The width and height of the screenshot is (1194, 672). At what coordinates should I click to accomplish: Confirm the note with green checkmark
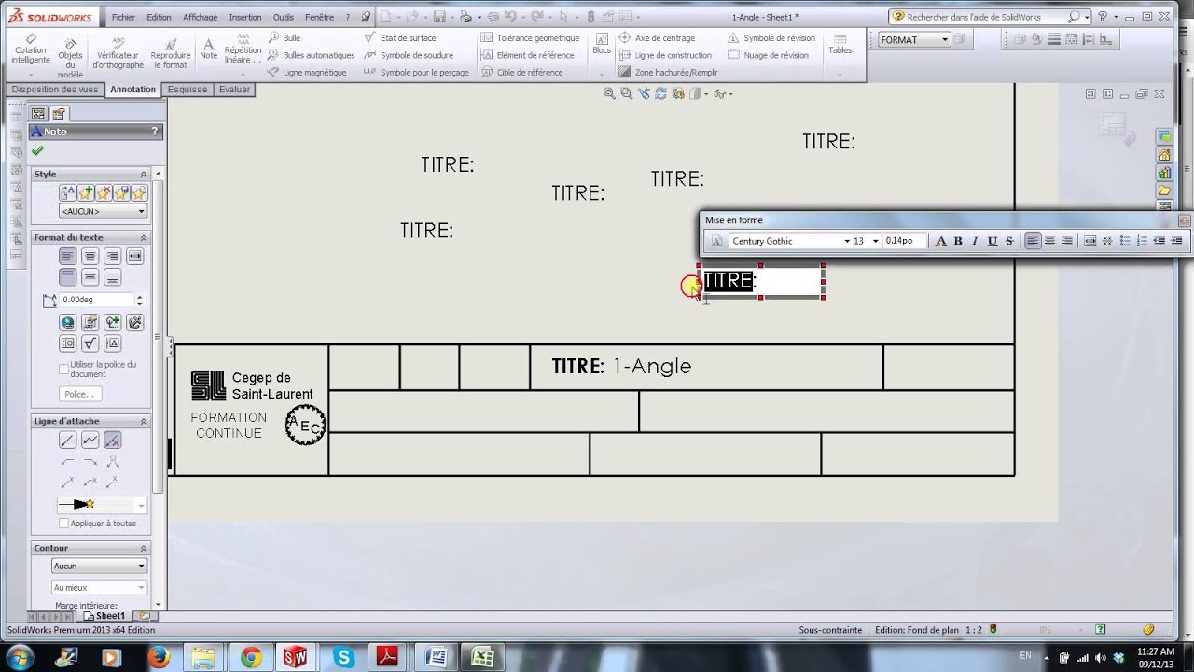(37, 150)
